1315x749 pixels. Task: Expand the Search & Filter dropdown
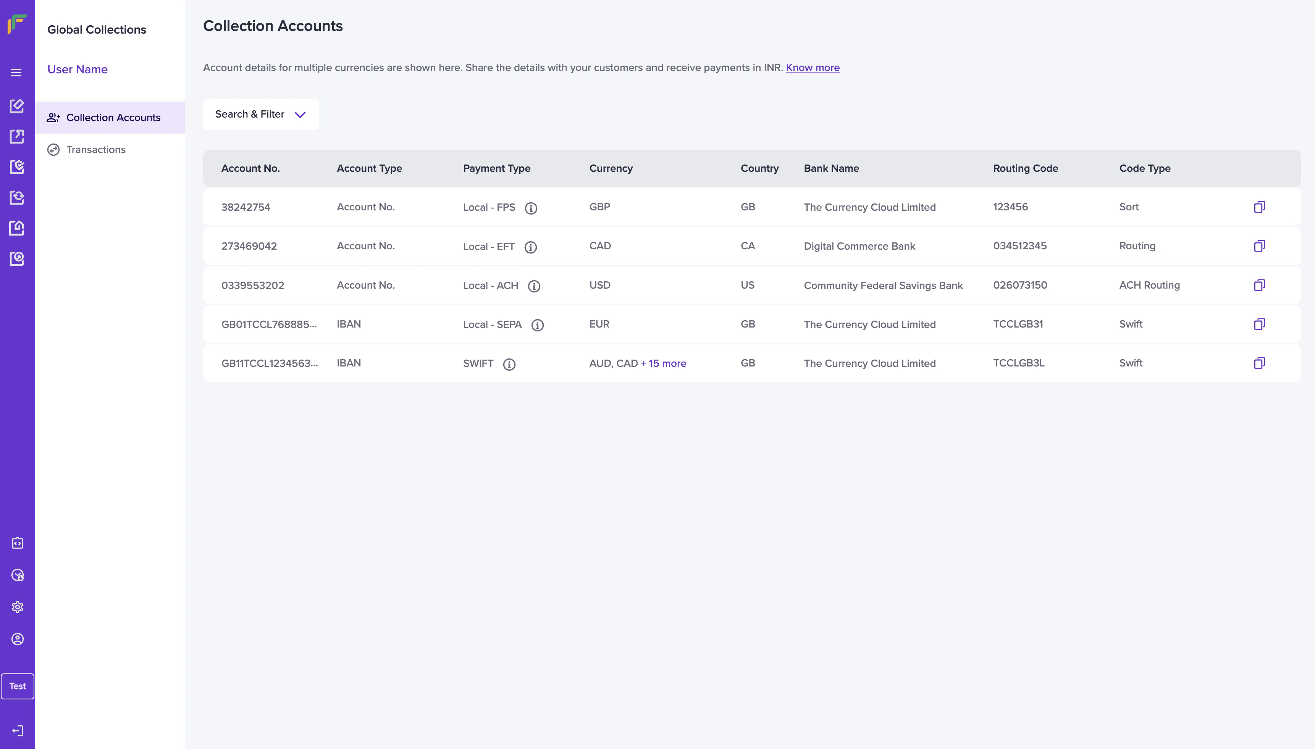tap(261, 114)
